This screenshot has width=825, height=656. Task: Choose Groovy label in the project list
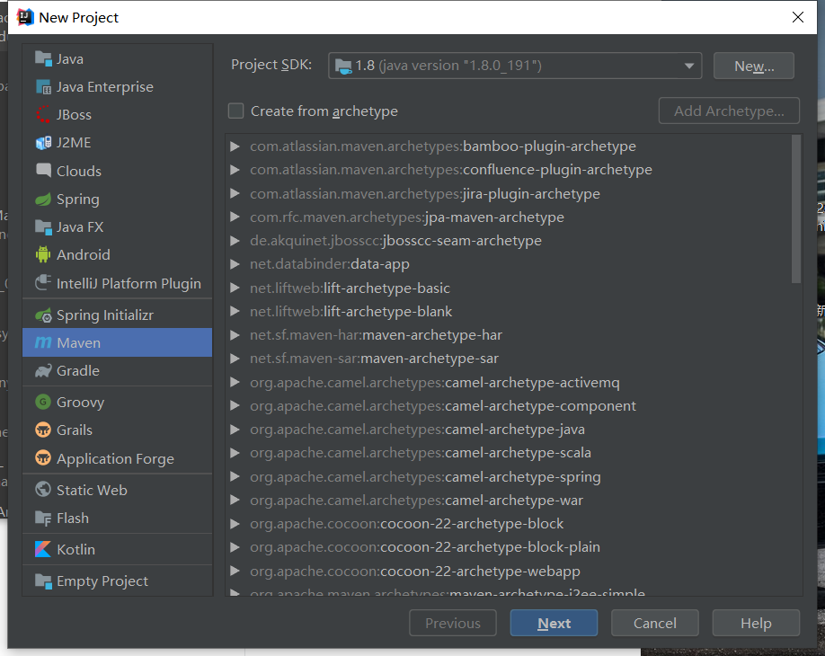coord(81,403)
